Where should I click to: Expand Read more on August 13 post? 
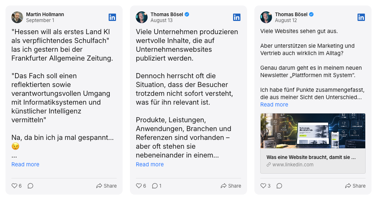click(x=150, y=164)
